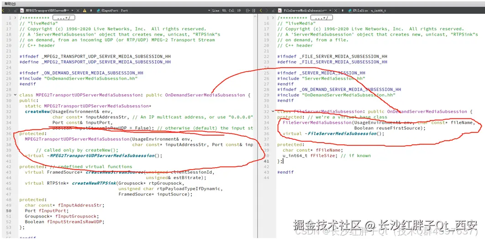The image size is (485, 239).
Task: Click '#define _MPEG2_TRANSPORT_UDP_SERVER_MEDIA_SUBSESSION_HH' line
Action: tap(95, 62)
